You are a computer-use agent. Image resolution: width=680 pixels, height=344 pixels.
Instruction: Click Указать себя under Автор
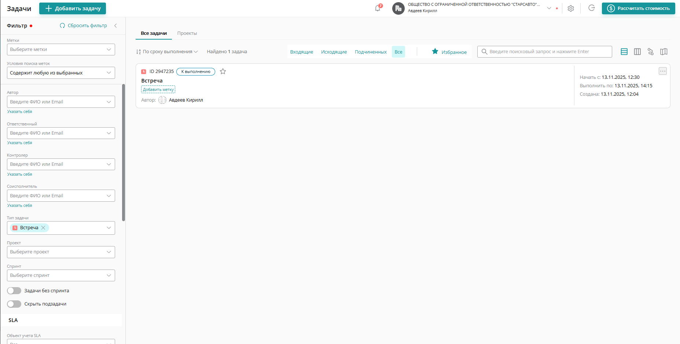(x=20, y=111)
